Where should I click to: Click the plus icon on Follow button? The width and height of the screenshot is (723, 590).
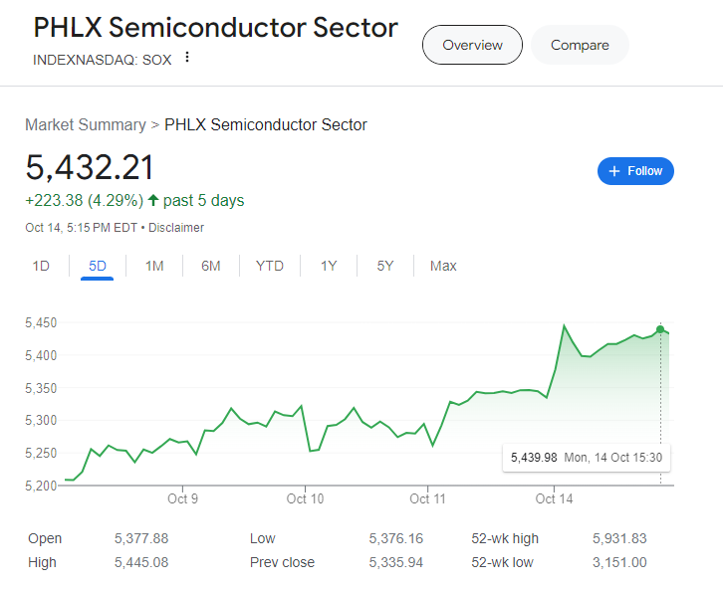tap(614, 171)
